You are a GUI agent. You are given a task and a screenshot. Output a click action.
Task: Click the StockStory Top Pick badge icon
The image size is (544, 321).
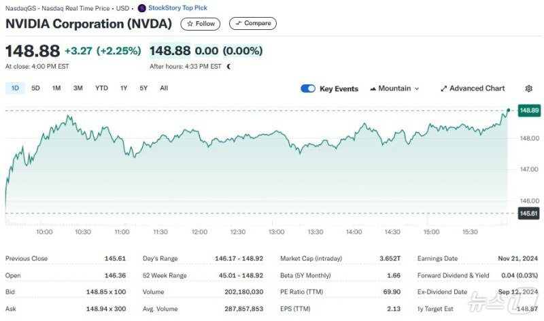point(141,8)
